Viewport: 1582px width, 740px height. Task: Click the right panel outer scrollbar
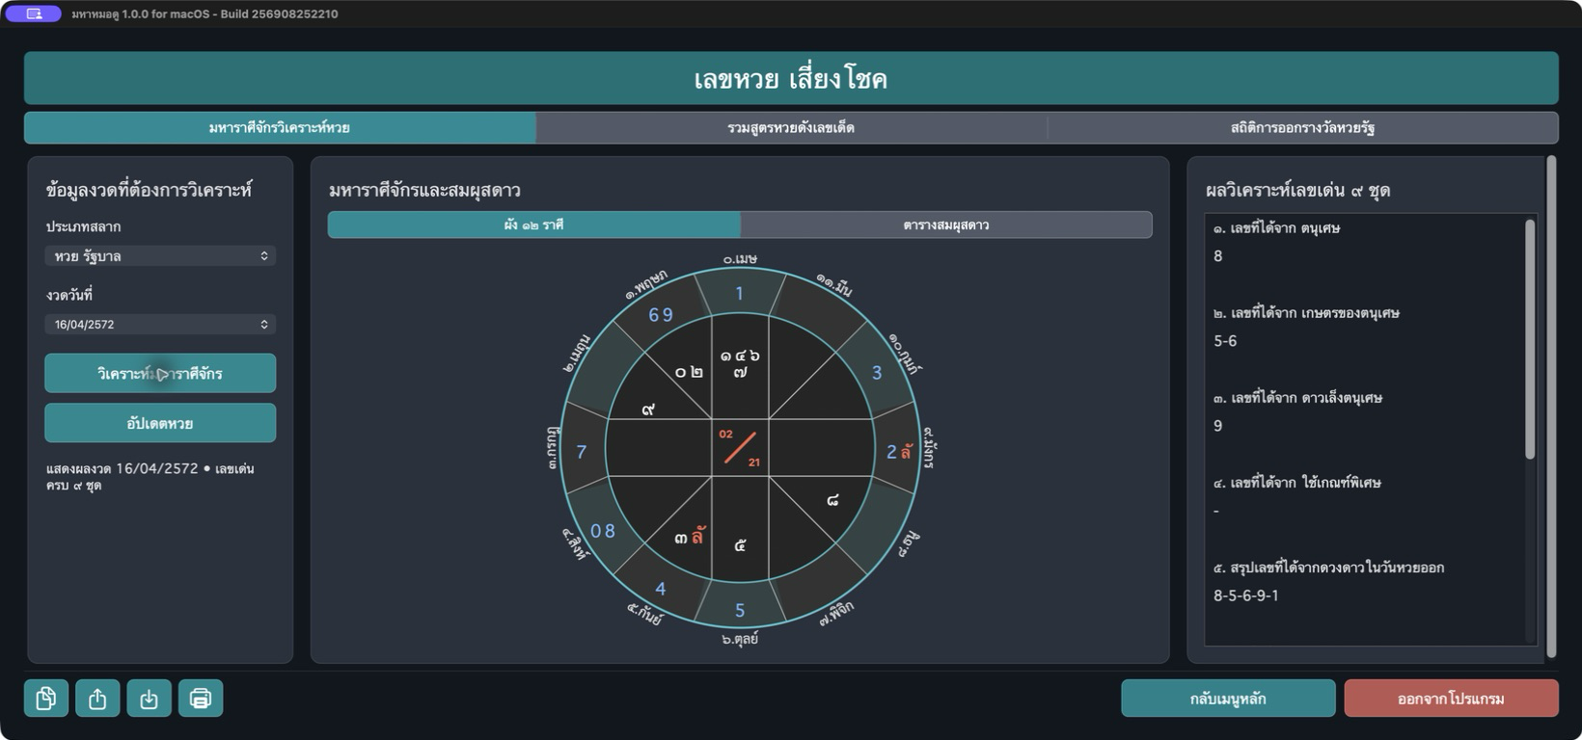pos(1551,407)
